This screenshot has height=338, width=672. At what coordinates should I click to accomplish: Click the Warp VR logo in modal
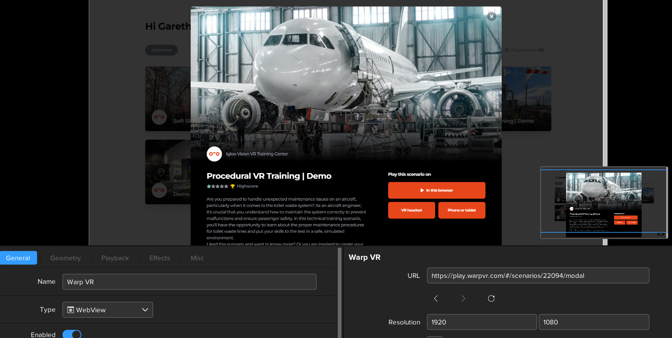214,154
